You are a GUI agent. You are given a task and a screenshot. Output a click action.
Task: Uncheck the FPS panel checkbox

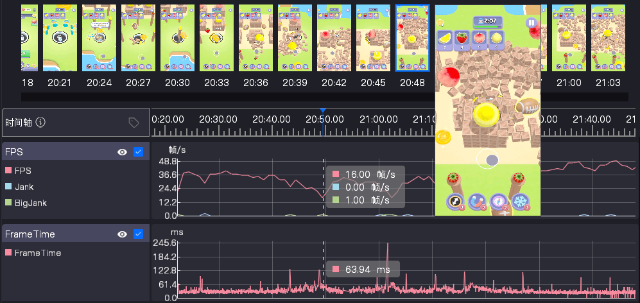(138, 152)
